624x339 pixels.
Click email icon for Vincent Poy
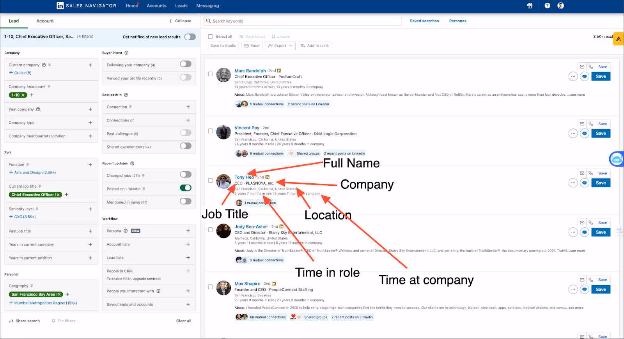[x=582, y=124]
